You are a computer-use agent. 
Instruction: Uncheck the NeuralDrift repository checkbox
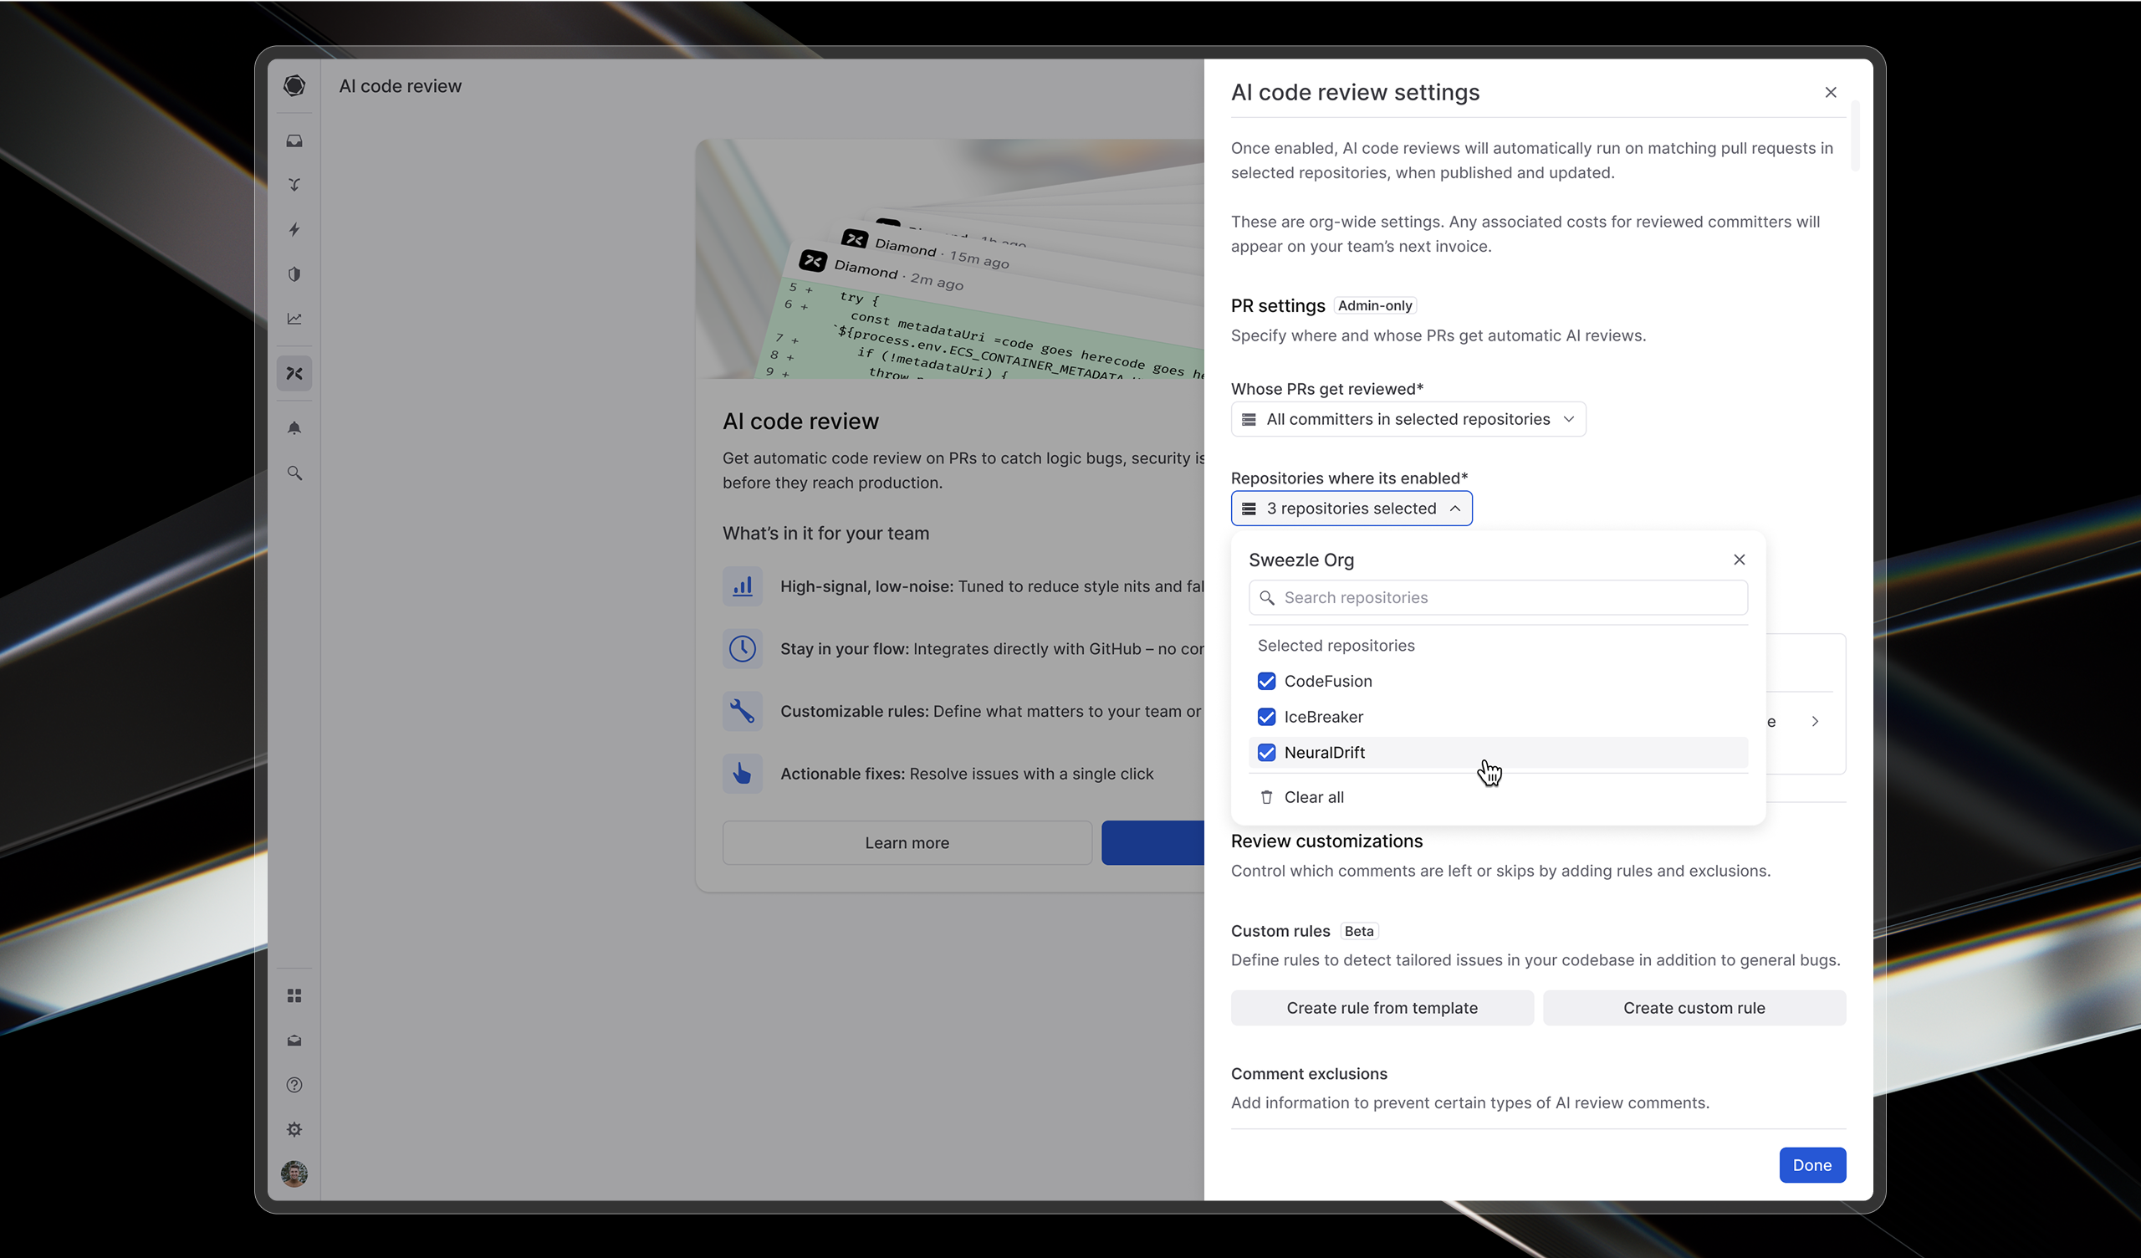coord(1266,753)
